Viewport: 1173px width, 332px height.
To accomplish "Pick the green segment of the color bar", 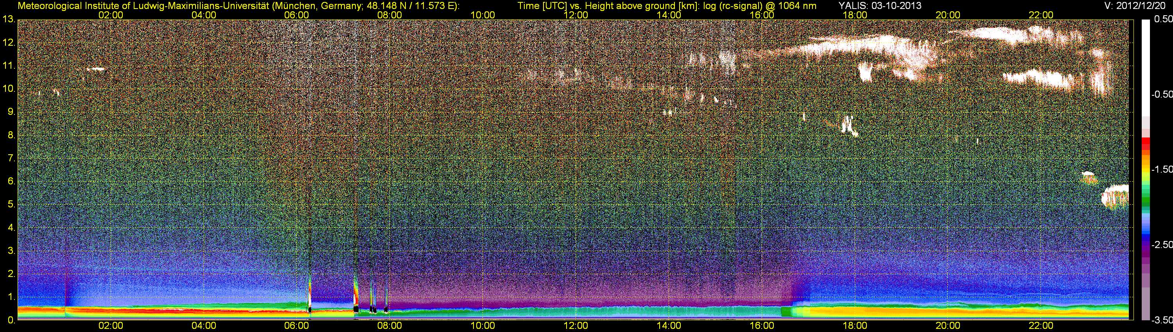I will (x=1145, y=200).
